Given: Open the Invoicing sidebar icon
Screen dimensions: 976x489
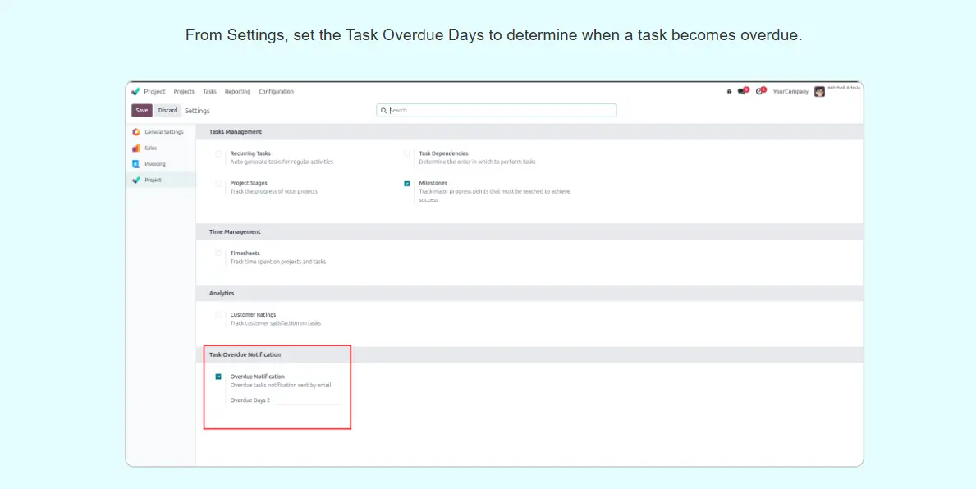Looking at the screenshot, I should click(136, 164).
